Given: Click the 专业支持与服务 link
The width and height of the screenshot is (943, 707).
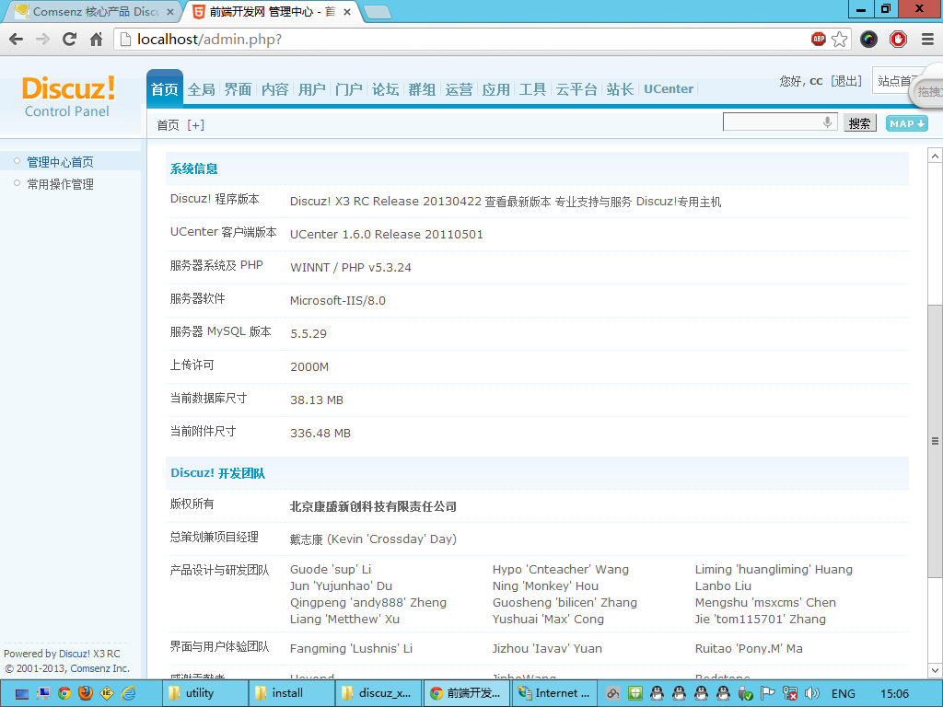Looking at the screenshot, I should [593, 202].
